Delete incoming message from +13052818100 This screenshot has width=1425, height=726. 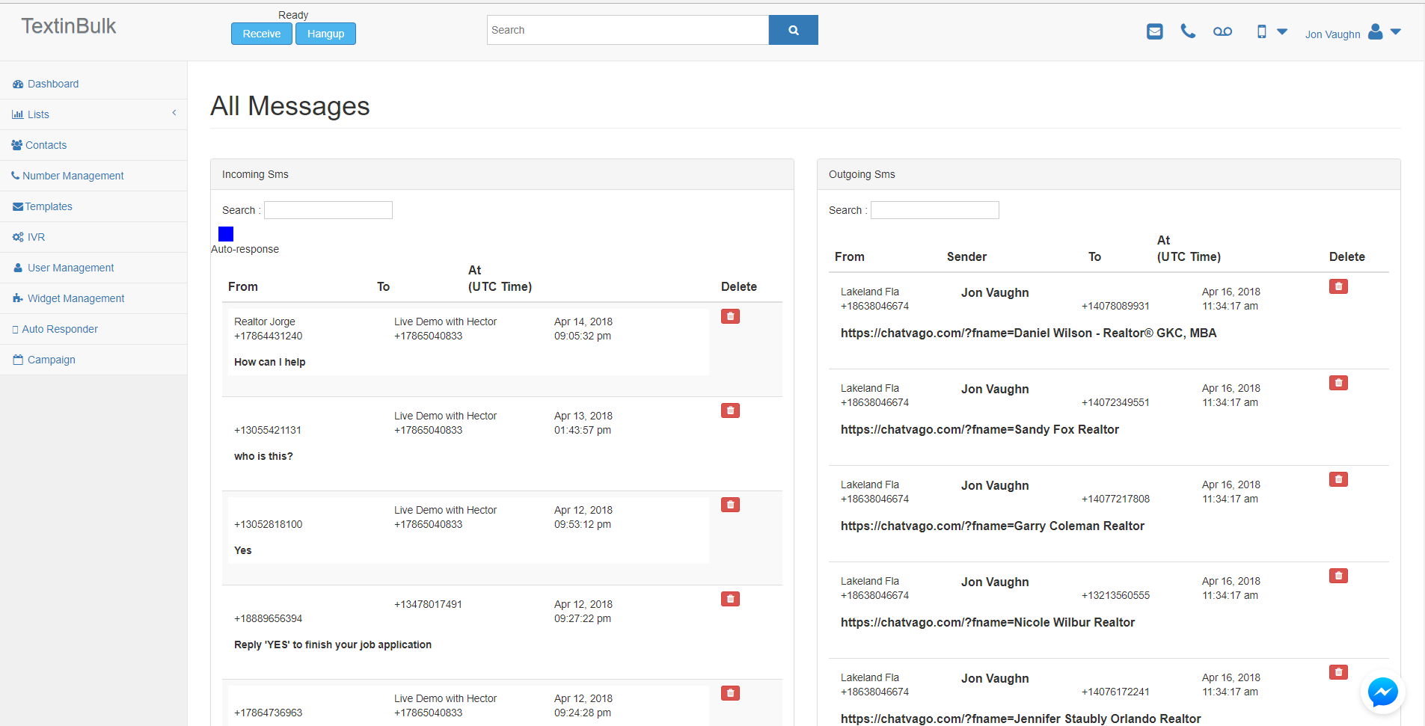[x=730, y=505]
